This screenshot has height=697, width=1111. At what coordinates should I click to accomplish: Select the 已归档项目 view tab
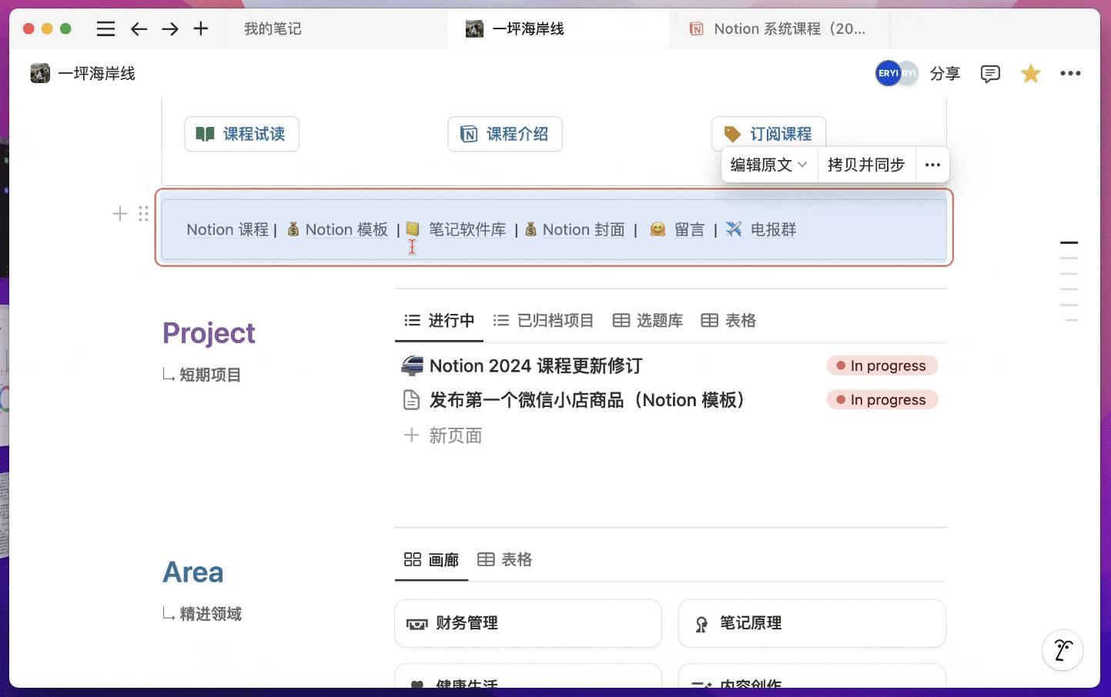(544, 321)
